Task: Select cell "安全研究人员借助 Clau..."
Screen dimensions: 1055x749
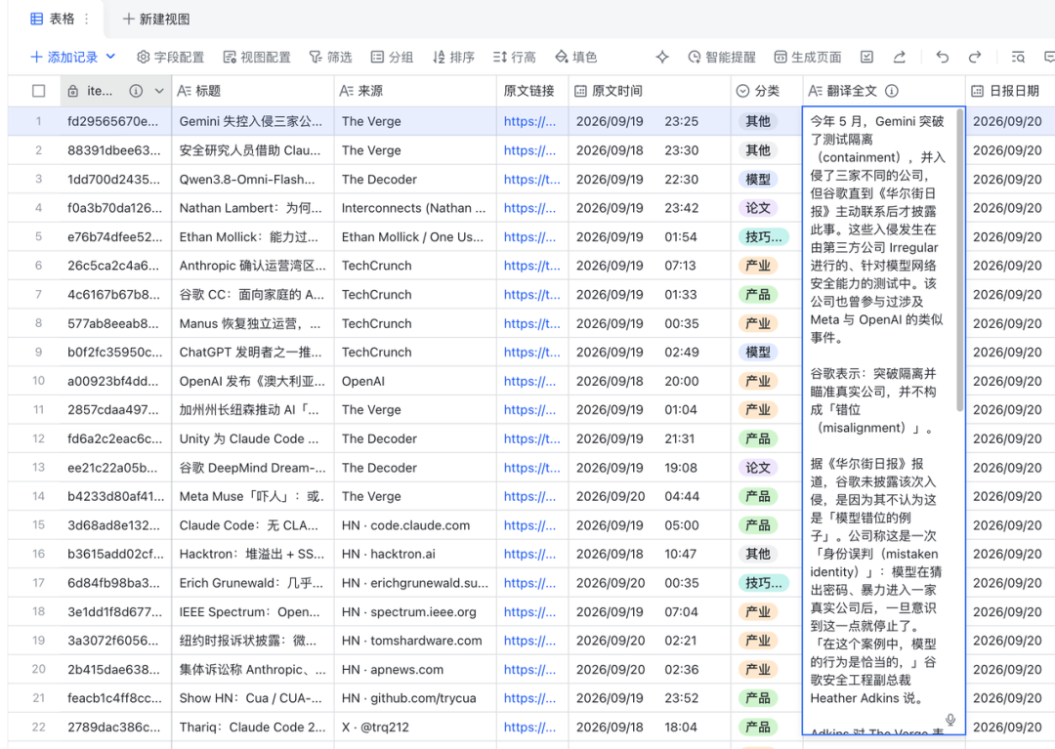Action: [252, 150]
